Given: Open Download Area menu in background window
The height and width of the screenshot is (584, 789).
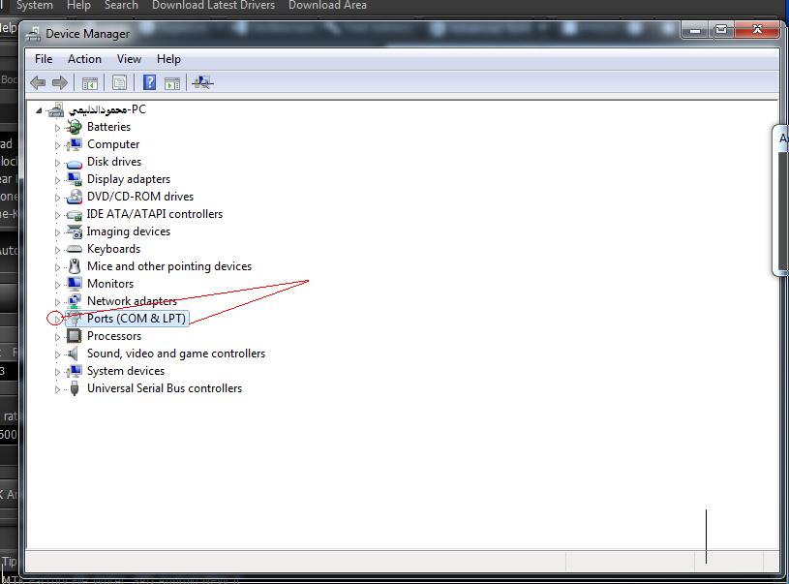Looking at the screenshot, I should tap(327, 5).
